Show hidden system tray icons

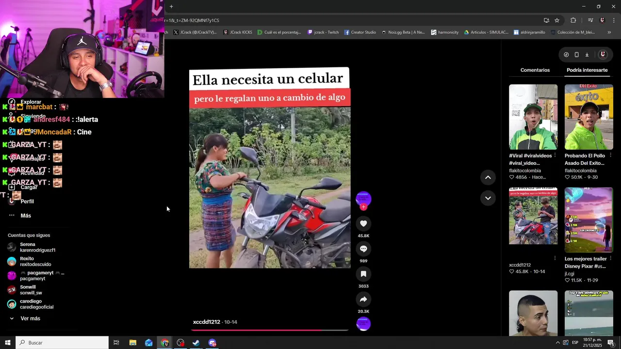pyautogui.click(x=557, y=343)
